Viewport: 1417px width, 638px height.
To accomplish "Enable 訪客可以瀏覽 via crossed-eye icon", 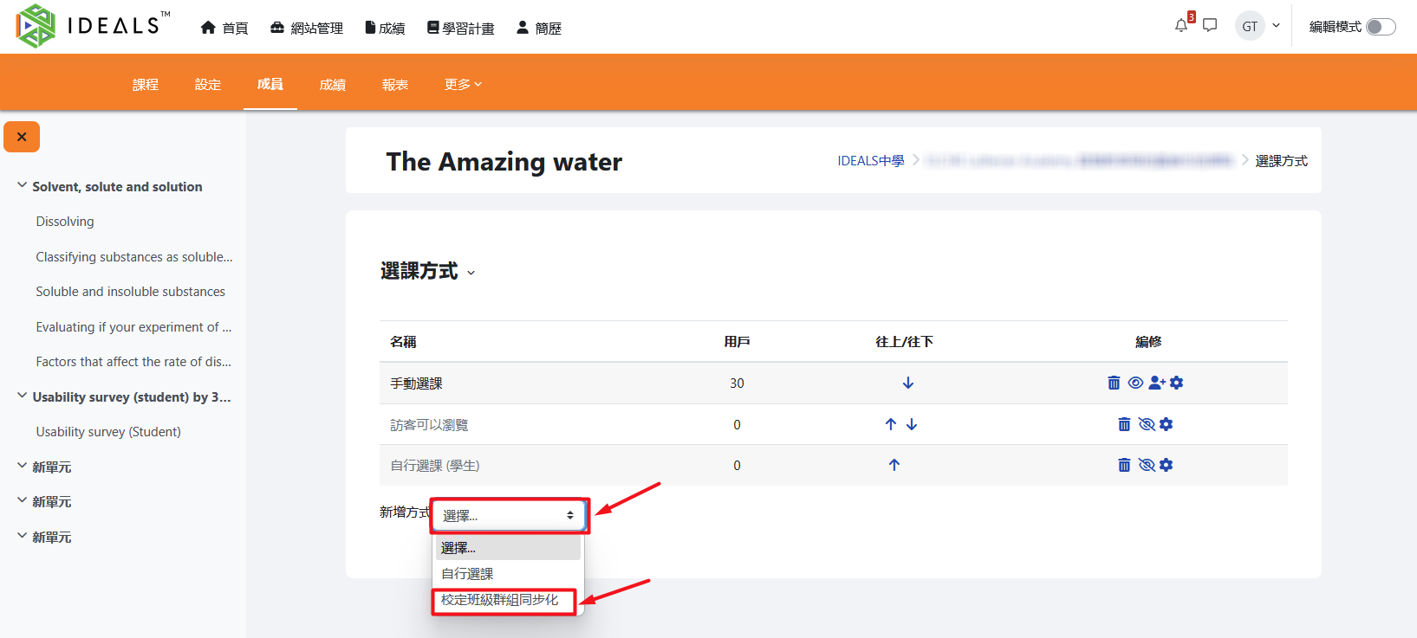I will [1147, 424].
